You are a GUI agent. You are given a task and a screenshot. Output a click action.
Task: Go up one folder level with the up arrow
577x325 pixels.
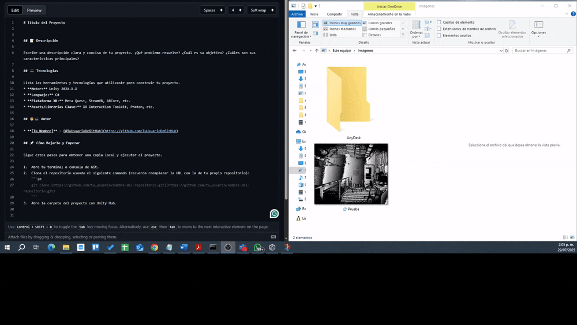tap(316, 51)
